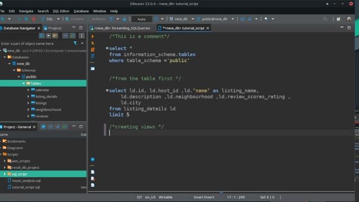Collapse all icon in Database Navigator toolbar

[x=65, y=36]
